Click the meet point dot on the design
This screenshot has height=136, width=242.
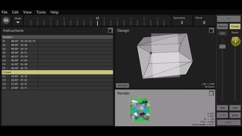151,53
